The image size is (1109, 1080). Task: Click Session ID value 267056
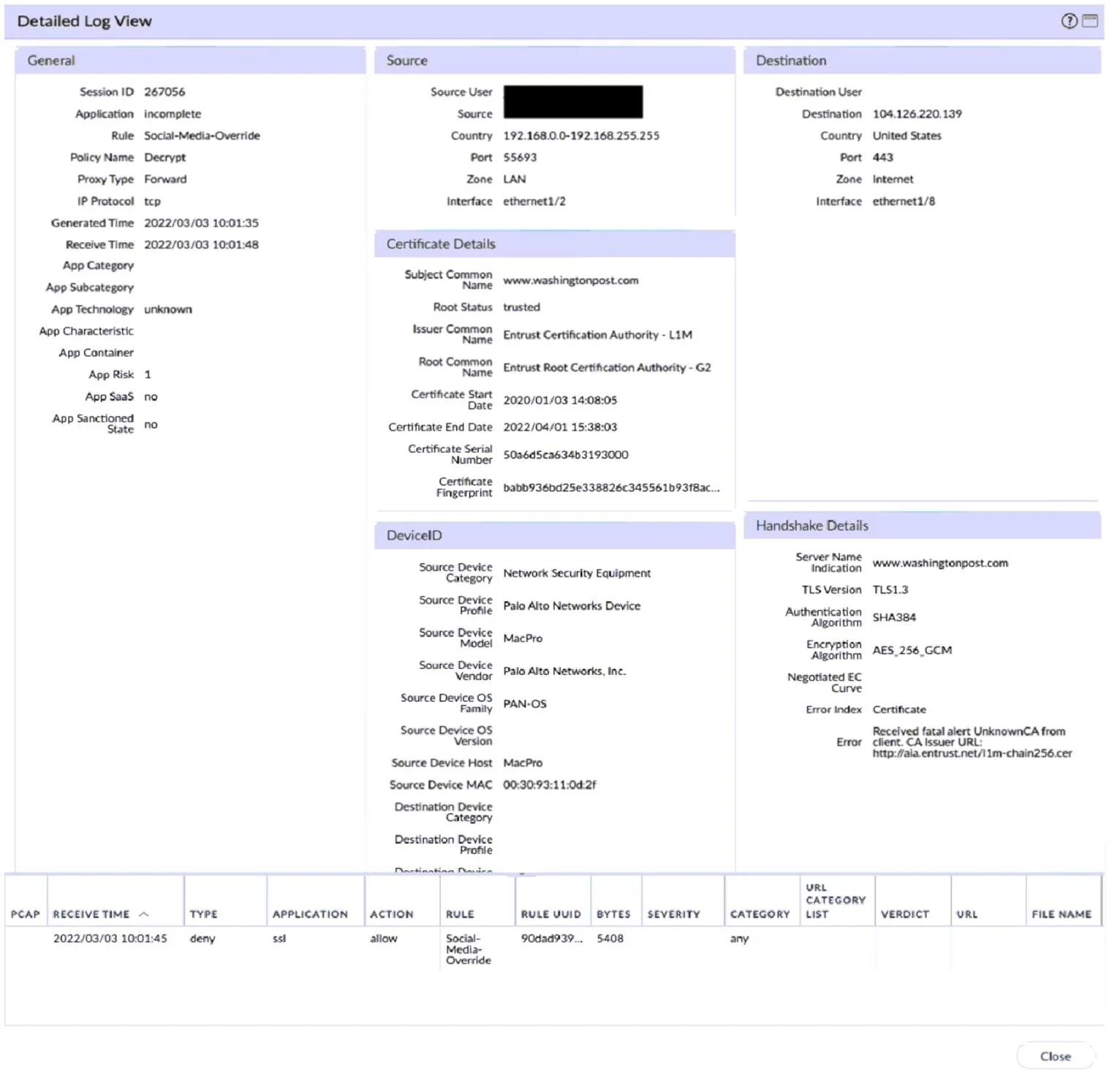coord(164,92)
